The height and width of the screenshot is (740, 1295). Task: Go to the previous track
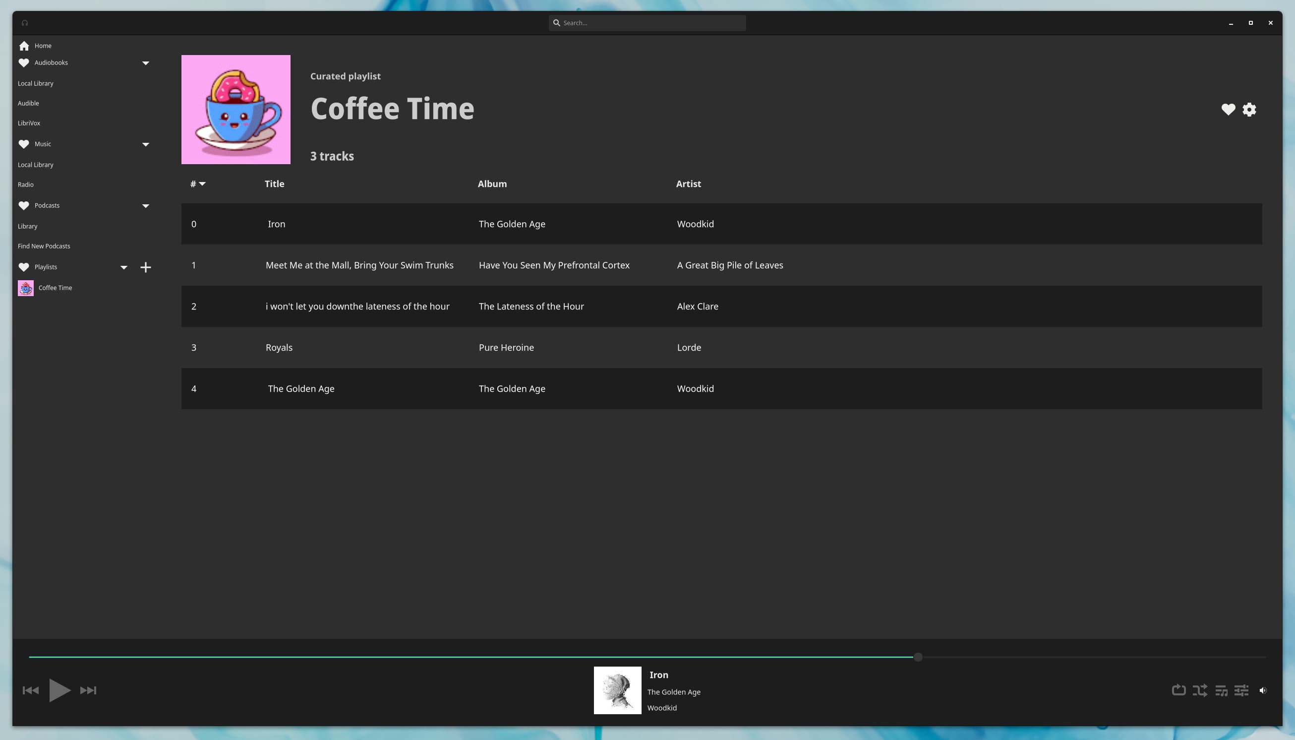(30, 690)
